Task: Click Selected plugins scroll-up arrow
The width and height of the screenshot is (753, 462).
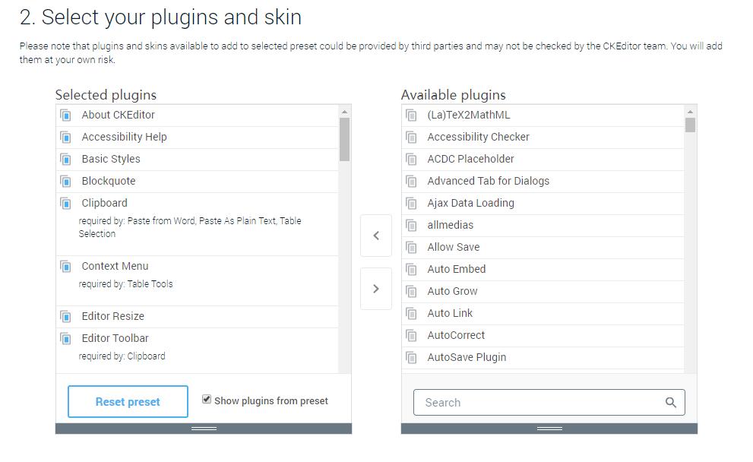Action: click(344, 112)
